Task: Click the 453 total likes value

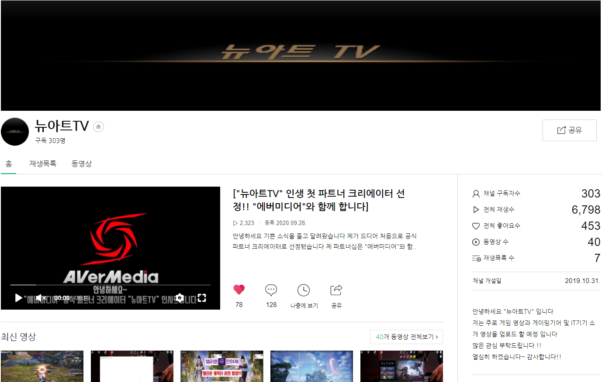Action: 591,226
